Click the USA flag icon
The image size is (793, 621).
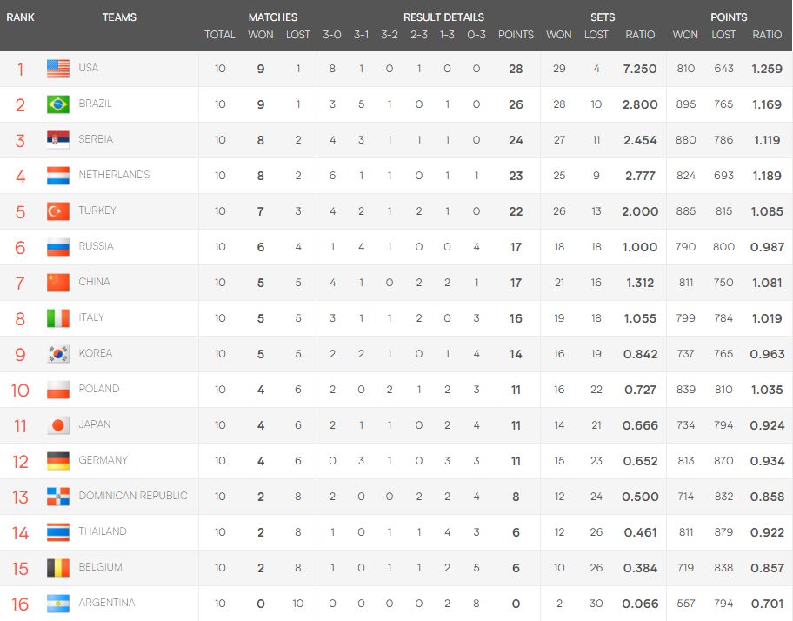click(x=58, y=68)
